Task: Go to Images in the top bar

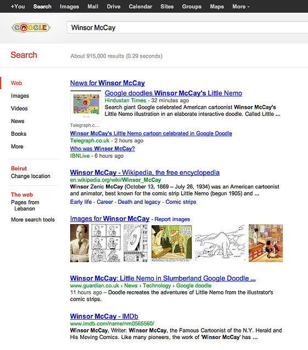Action: 69,7
